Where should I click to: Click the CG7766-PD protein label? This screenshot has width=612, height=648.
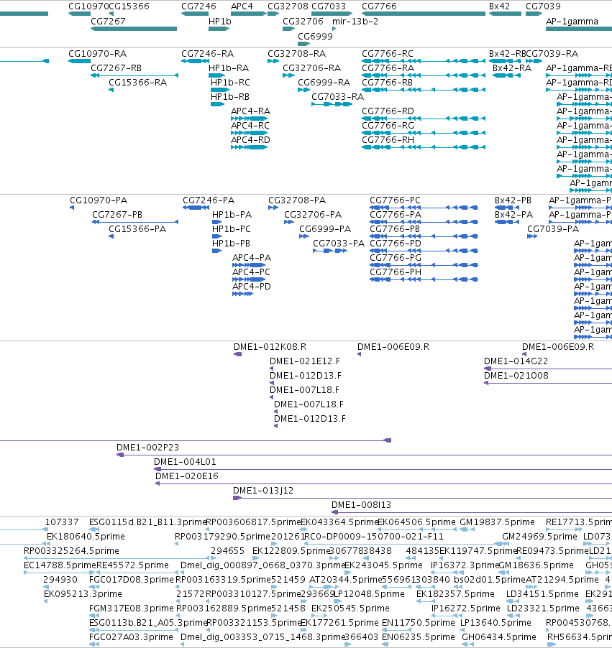[x=395, y=244]
